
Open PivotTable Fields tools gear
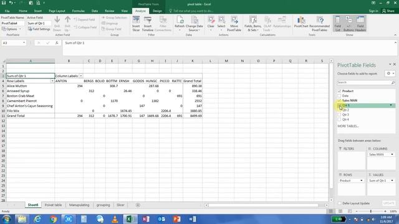390,73
